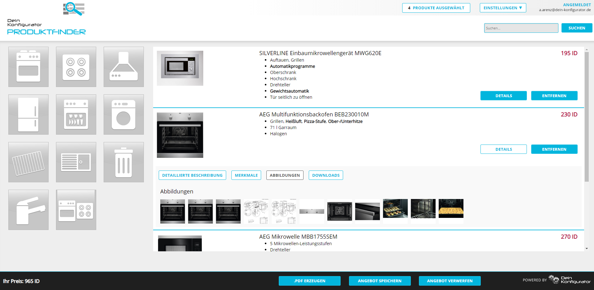Click the PDF erzeugen button
Viewport: 594px width, 290px height.
[309, 281]
